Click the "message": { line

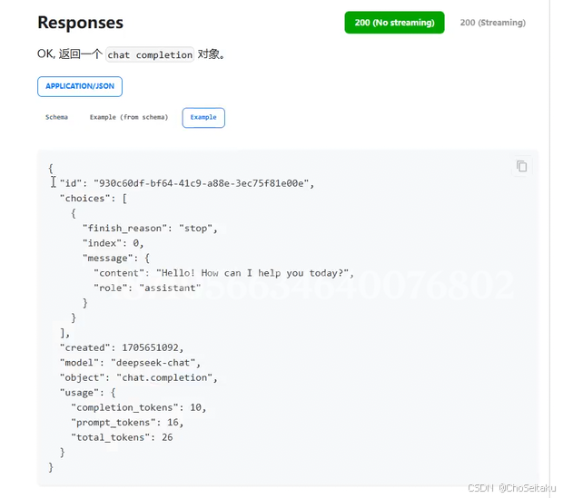click(x=116, y=259)
